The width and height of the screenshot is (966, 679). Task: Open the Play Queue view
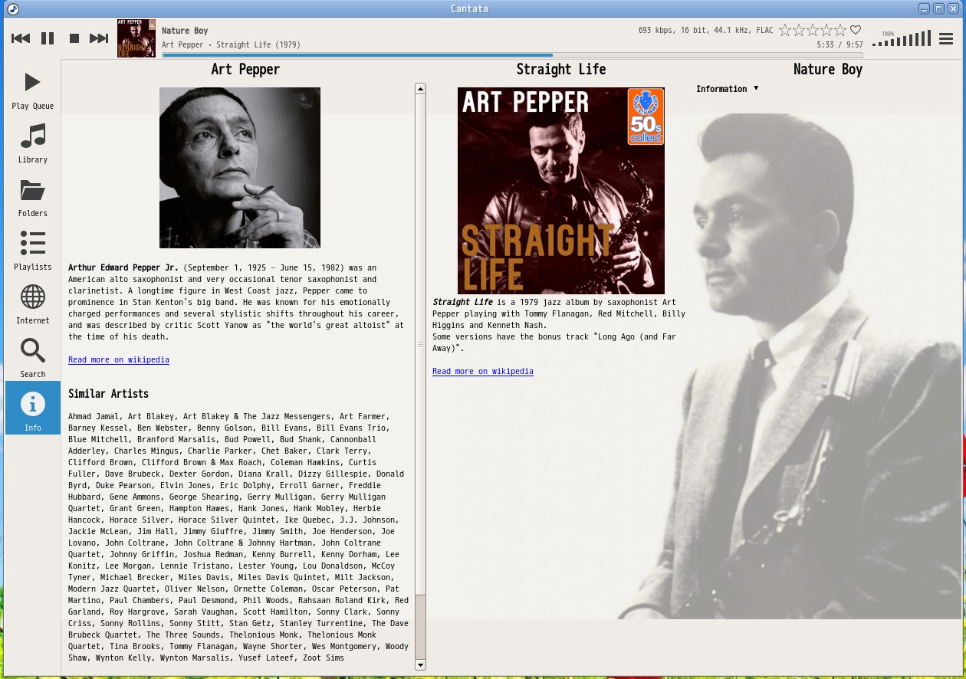(x=33, y=90)
